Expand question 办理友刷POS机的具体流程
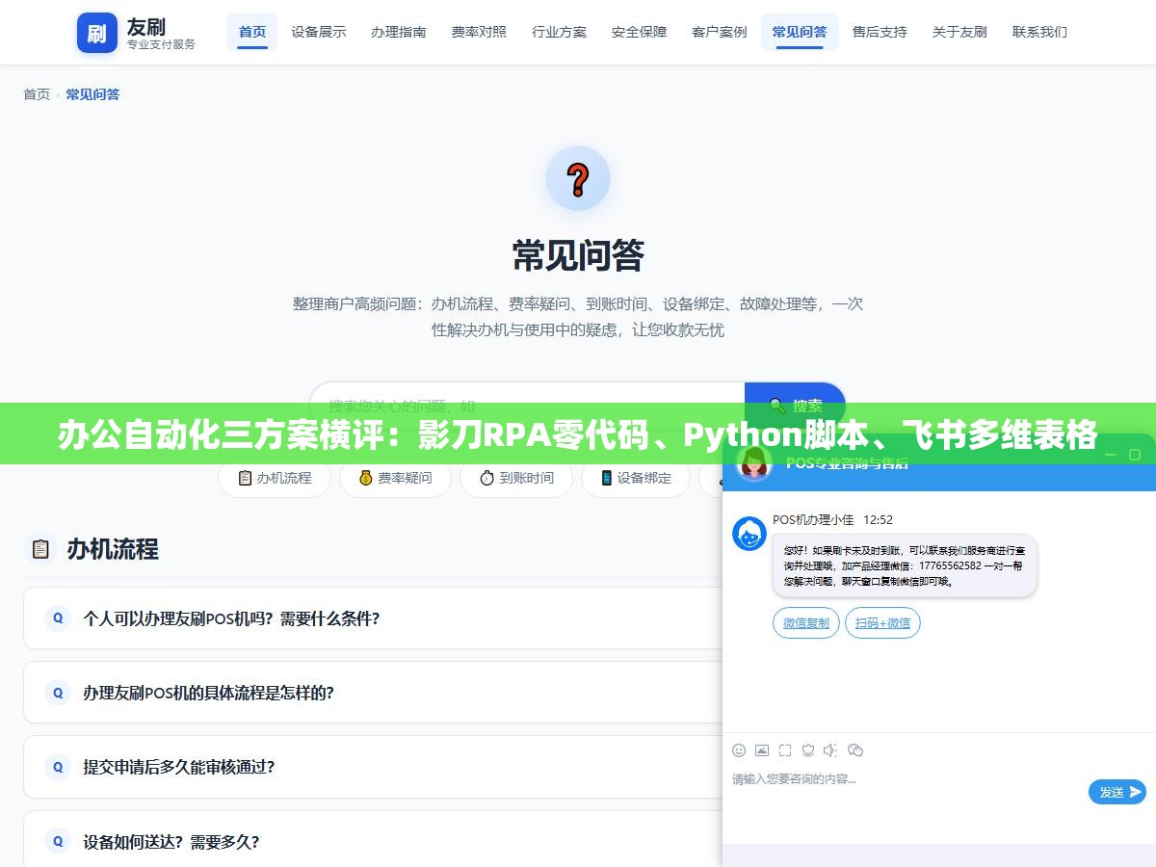Image resolution: width=1156 pixels, height=867 pixels. (373, 692)
